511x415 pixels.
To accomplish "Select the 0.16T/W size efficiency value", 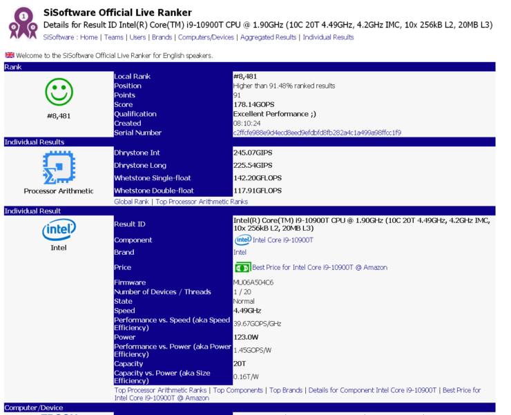I will [x=246, y=376].
